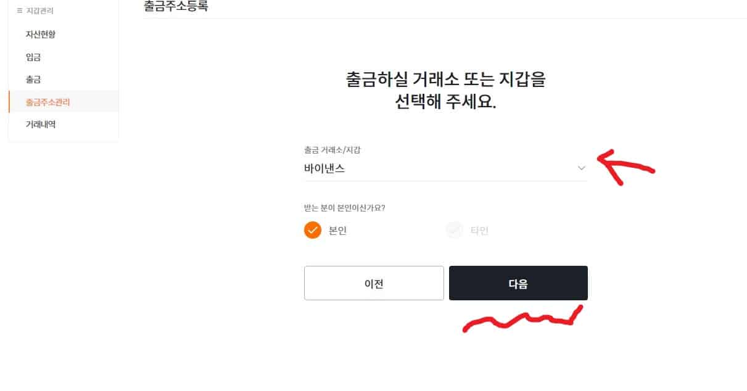Select the 타인 label text option
Screen dimensions: 747x391
click(480, 231)
